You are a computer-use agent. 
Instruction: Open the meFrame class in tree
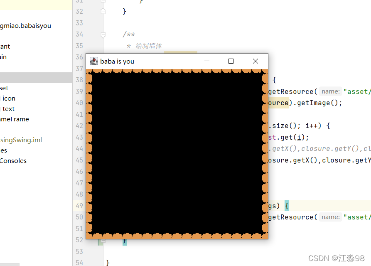pos(15,119)
